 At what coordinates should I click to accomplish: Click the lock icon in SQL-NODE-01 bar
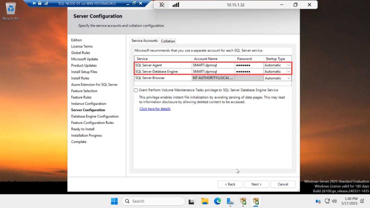coord(40,3)
